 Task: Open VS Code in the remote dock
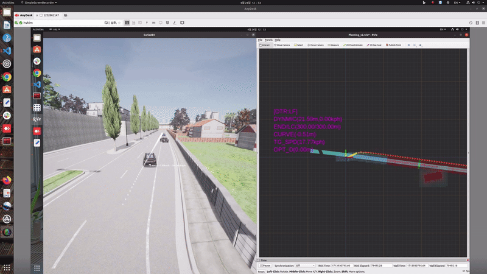pos(37,85)
